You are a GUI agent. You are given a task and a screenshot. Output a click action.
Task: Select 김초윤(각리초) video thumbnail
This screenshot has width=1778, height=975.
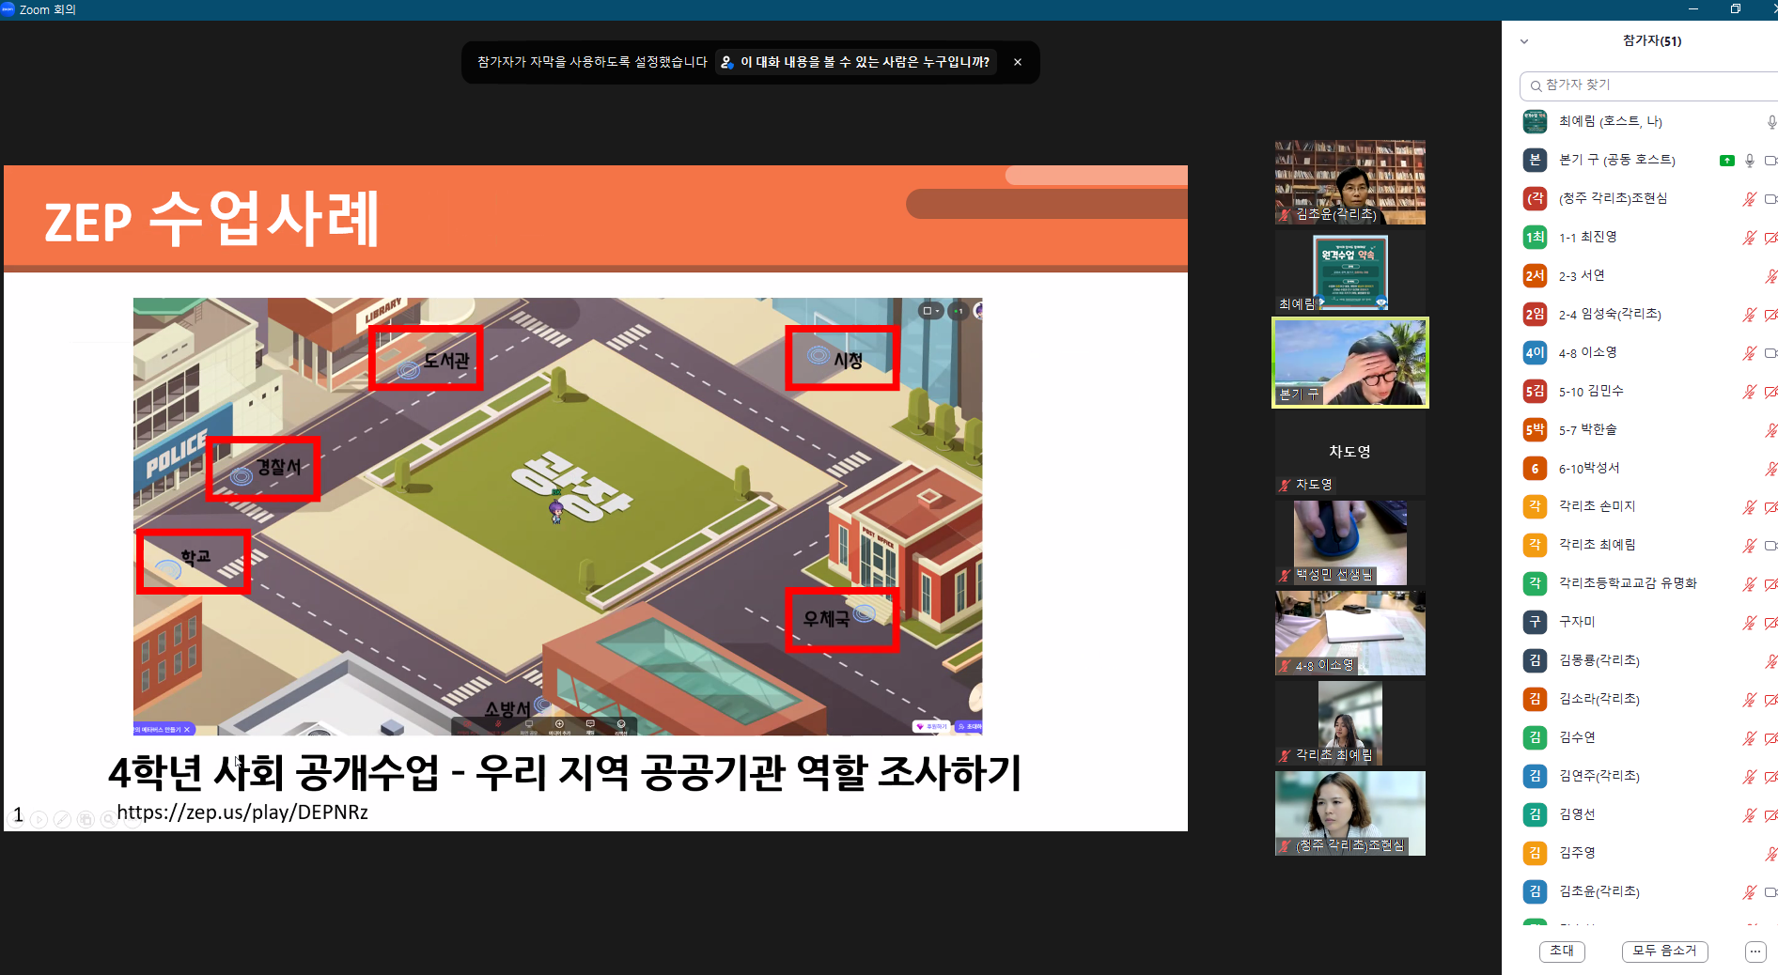(x=1349, y=182)
